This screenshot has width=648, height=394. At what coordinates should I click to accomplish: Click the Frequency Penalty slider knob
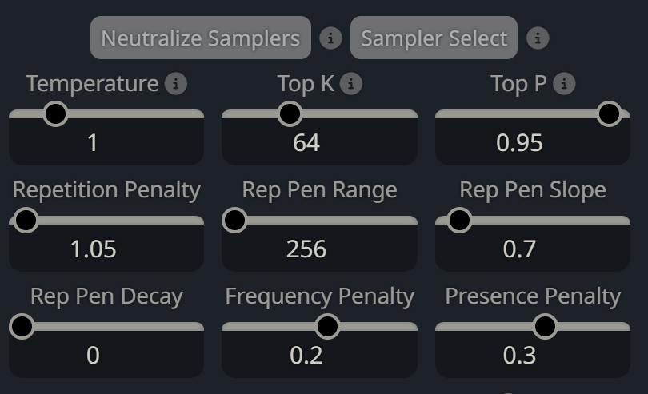[x=327, y=327]
